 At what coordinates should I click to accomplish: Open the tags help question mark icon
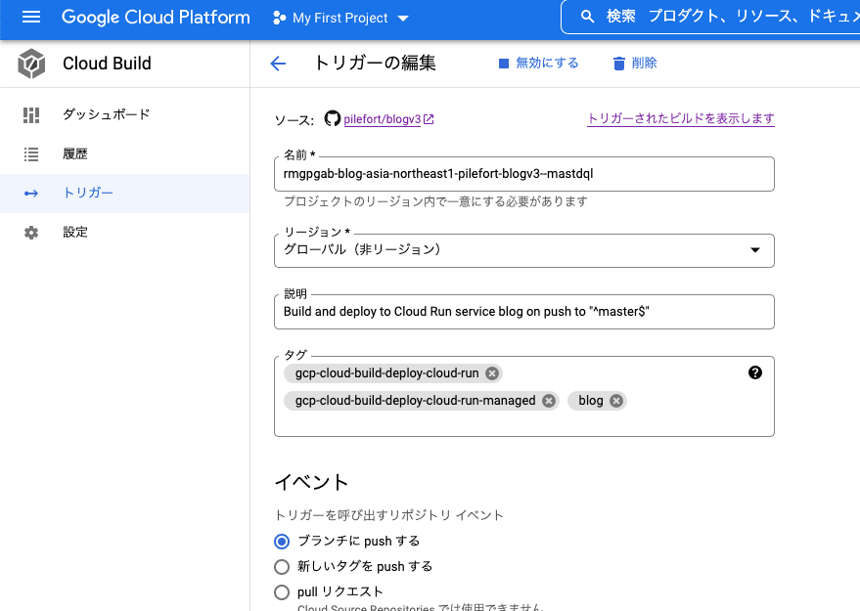tap(753, 372)
